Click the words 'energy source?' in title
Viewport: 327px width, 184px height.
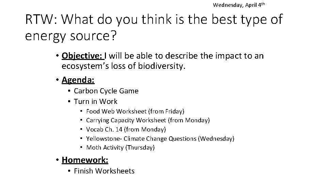pyautogui.click(x=71, y=36)
